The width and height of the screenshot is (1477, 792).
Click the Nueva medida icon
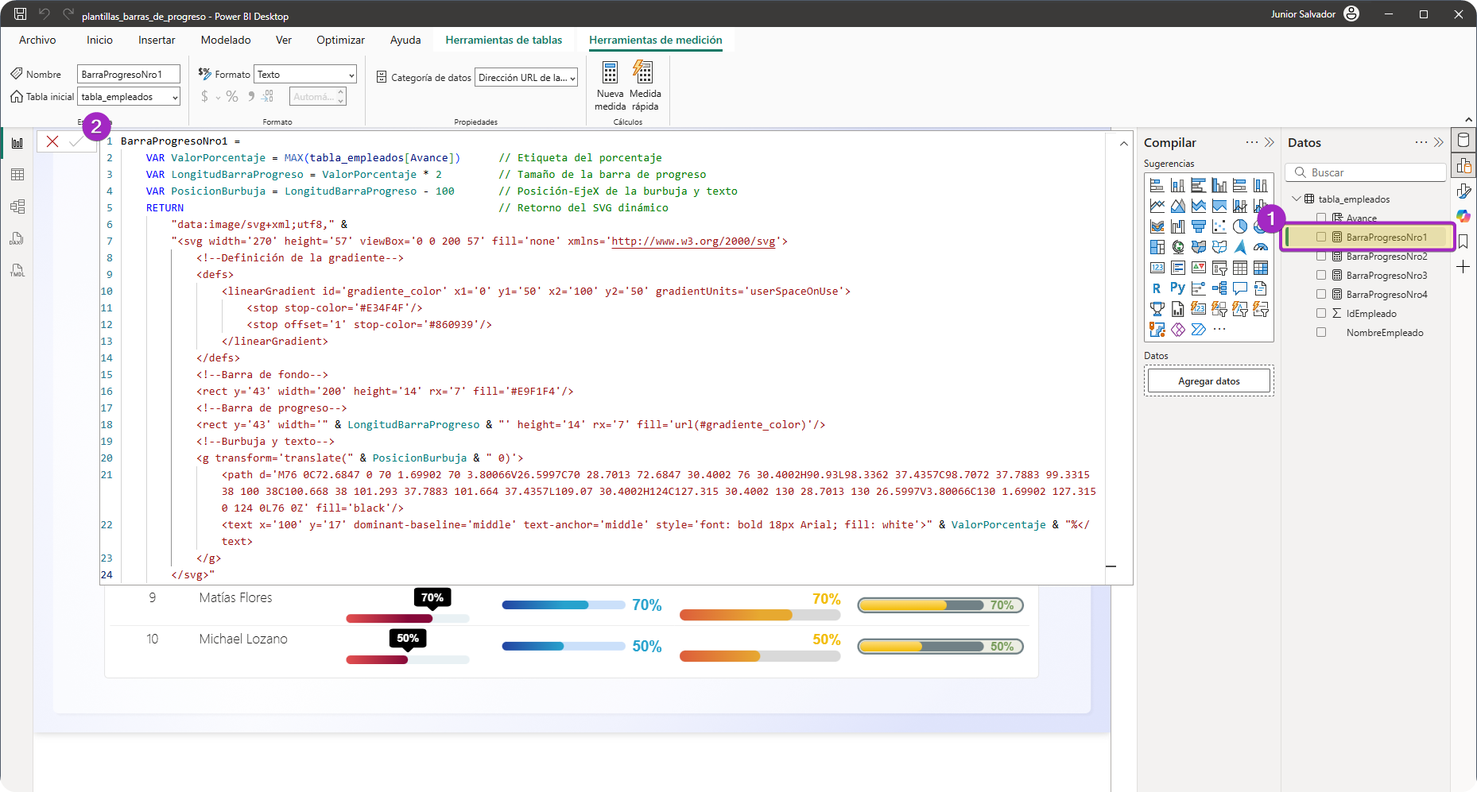tap(610, 73)
